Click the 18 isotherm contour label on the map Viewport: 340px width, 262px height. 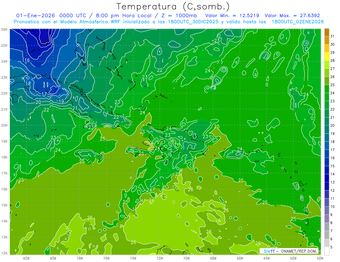tap(28, 84)
